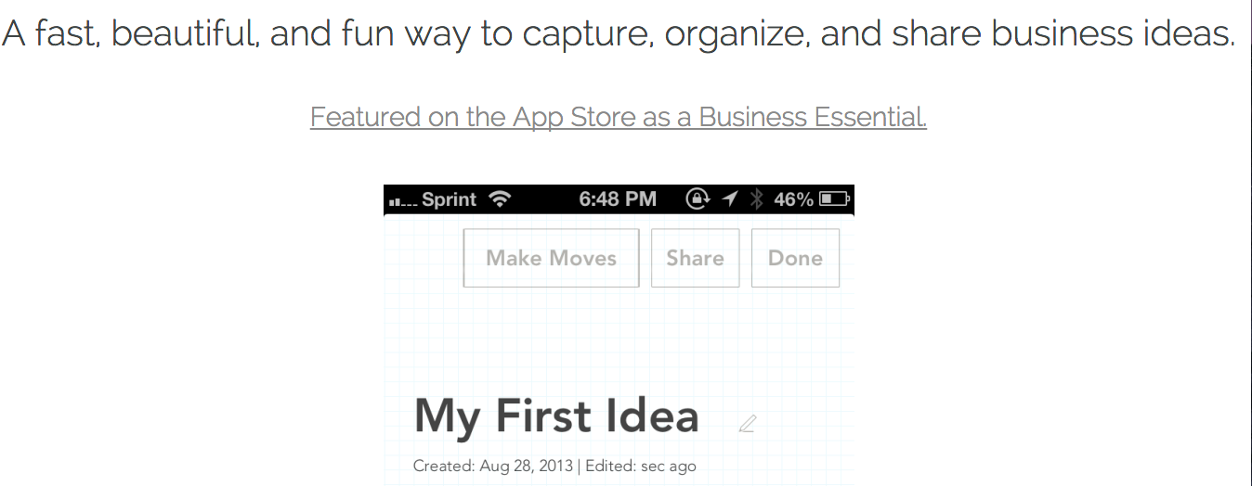
Task: Click empty grid area left of Make Moves
Action: click(x=423, y=258)
